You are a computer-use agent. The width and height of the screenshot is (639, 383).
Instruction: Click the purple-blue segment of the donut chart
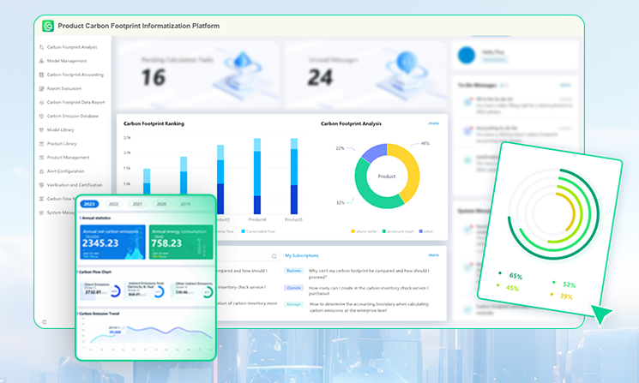pos(373,152)
